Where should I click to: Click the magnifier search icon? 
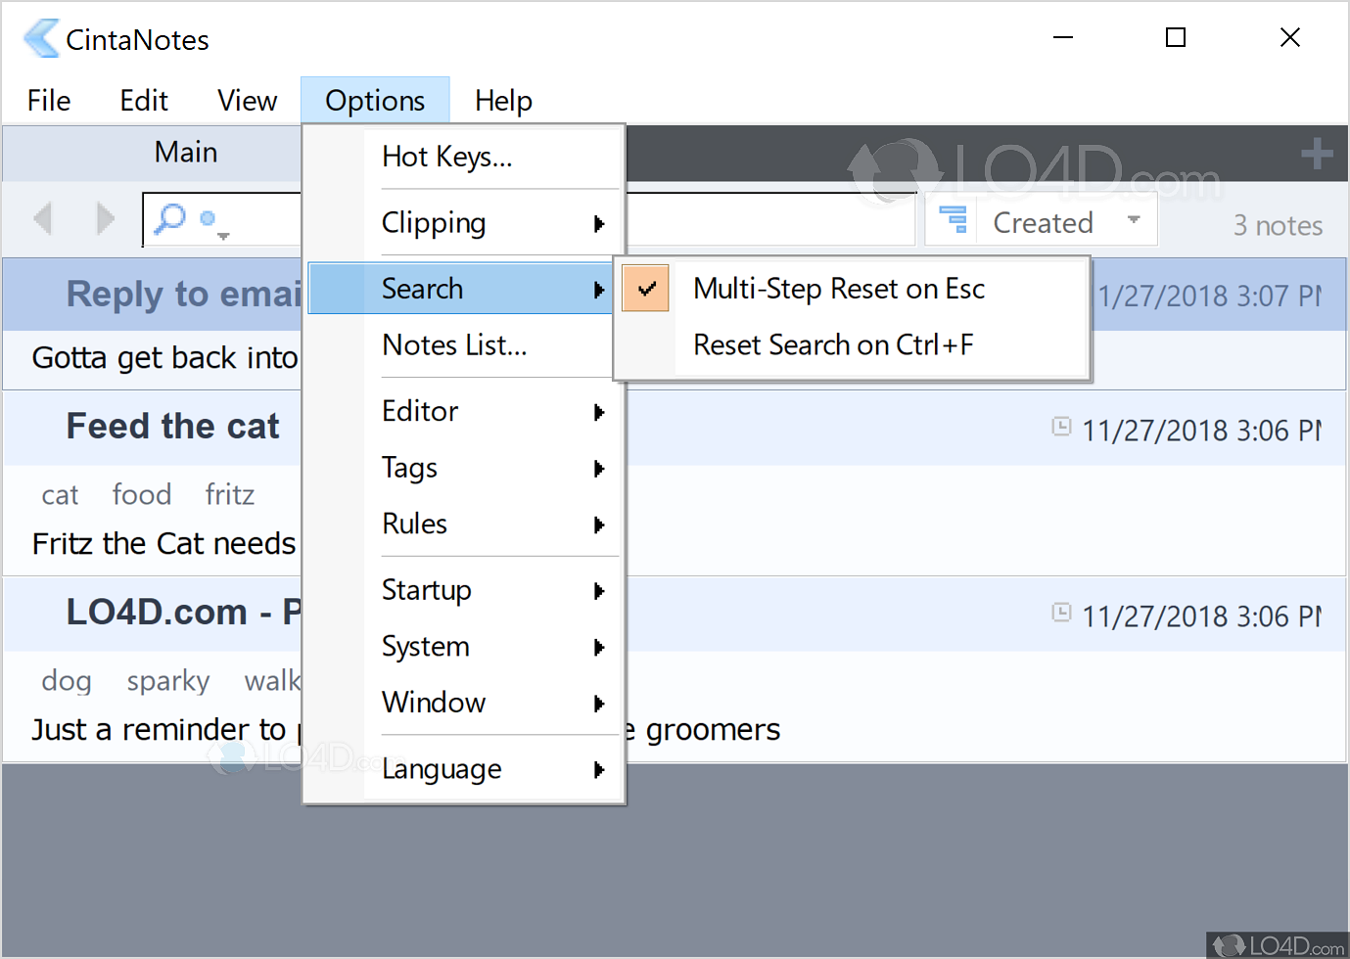170,218
